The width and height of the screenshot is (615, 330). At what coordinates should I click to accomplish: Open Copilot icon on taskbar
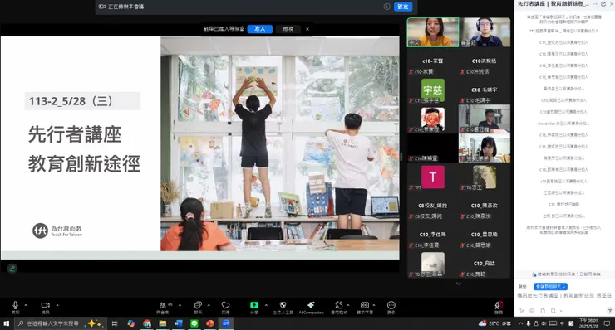pyautogui.click(x=131, y=323)
